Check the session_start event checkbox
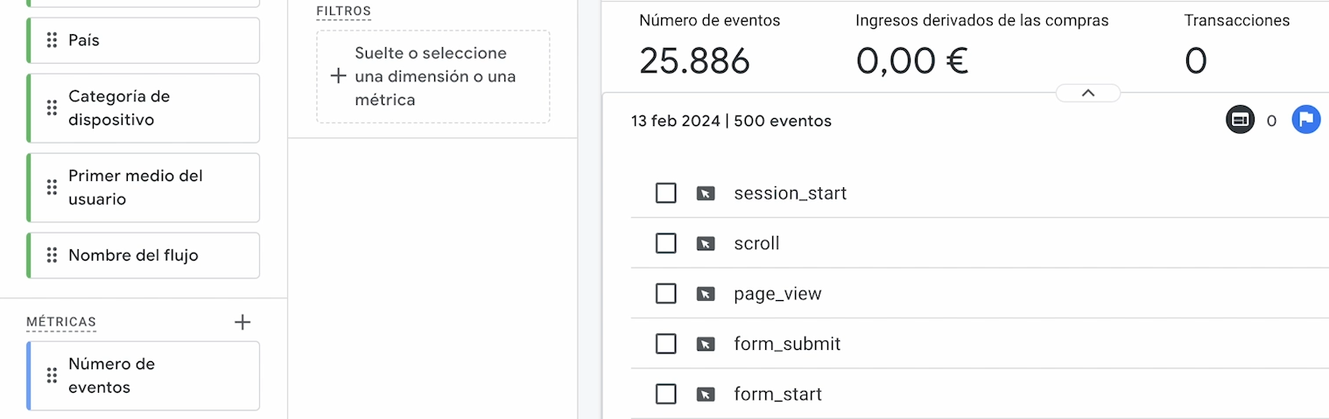Screen dimensions: 1329x419 click(666, 193)
